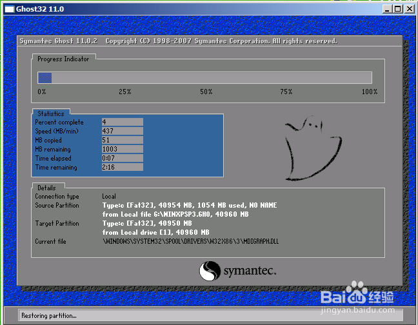The image size is (418, 325).
Task: Click the copyright notice in header
Action: click(x=221, y=41)
